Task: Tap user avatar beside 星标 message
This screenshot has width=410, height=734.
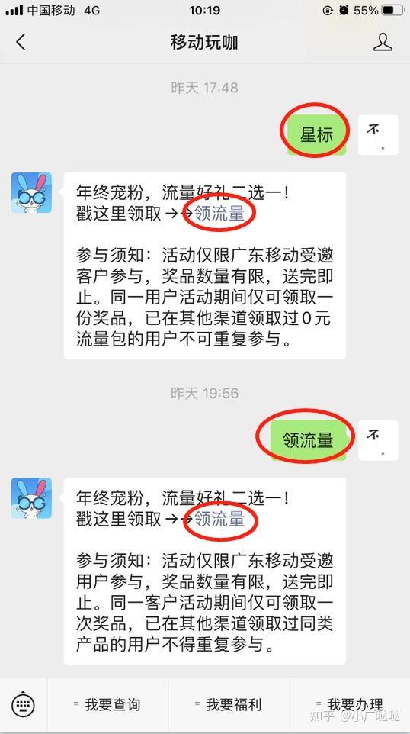Action: point(378,135)
